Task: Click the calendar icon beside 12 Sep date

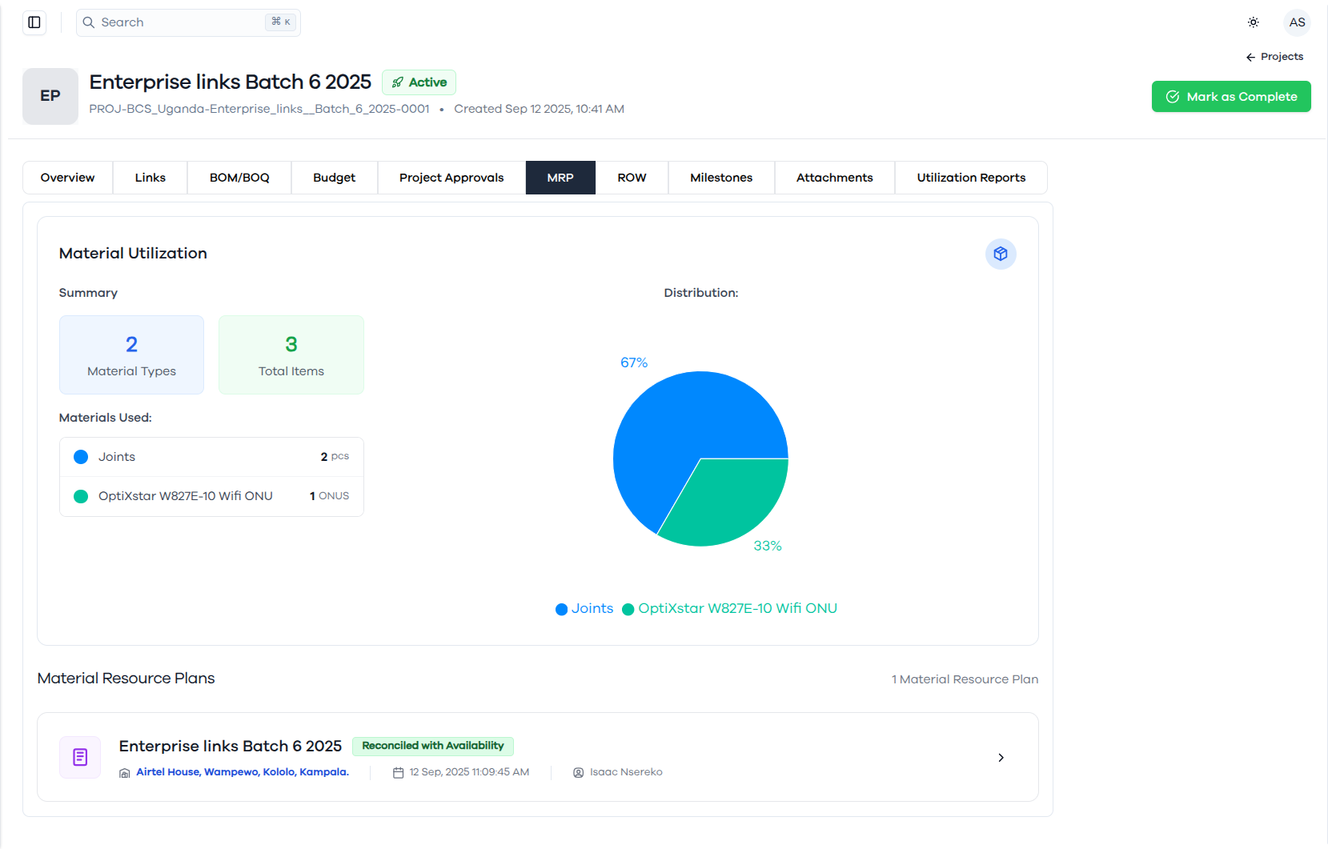Action: click(398, 773)
